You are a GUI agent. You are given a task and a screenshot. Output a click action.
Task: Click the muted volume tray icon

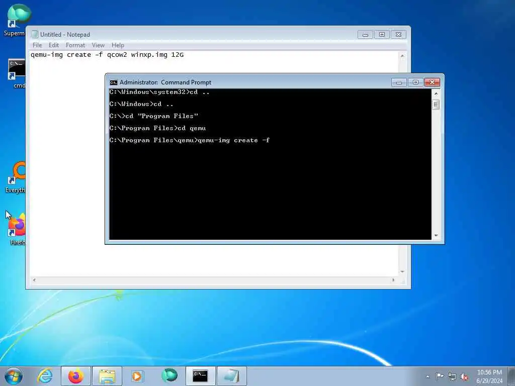tap(464, 377)
